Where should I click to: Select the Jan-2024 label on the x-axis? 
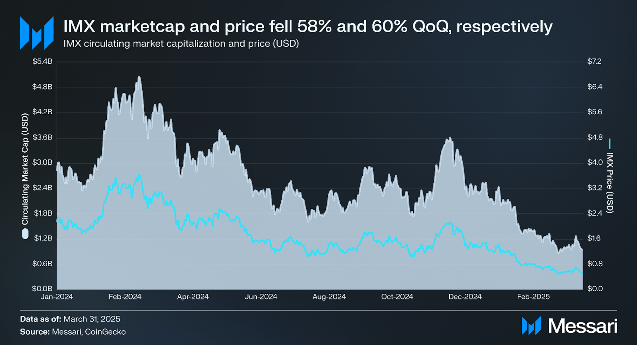tap(57, 297)
